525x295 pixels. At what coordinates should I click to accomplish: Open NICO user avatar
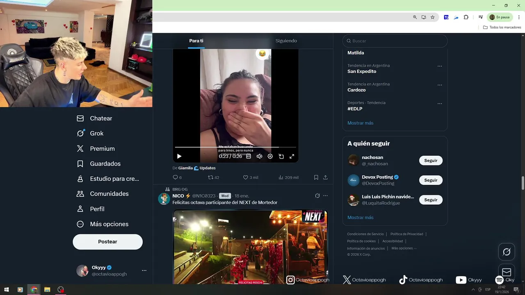point(164,199)
